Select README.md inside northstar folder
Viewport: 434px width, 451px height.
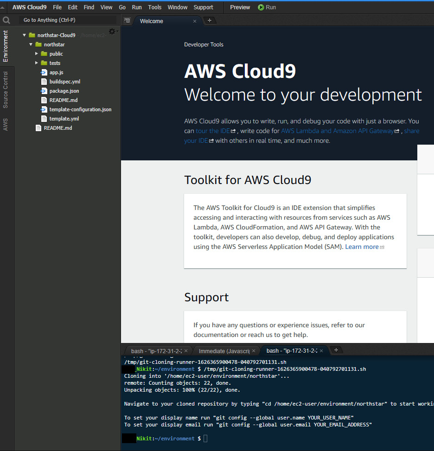(64, 100)
